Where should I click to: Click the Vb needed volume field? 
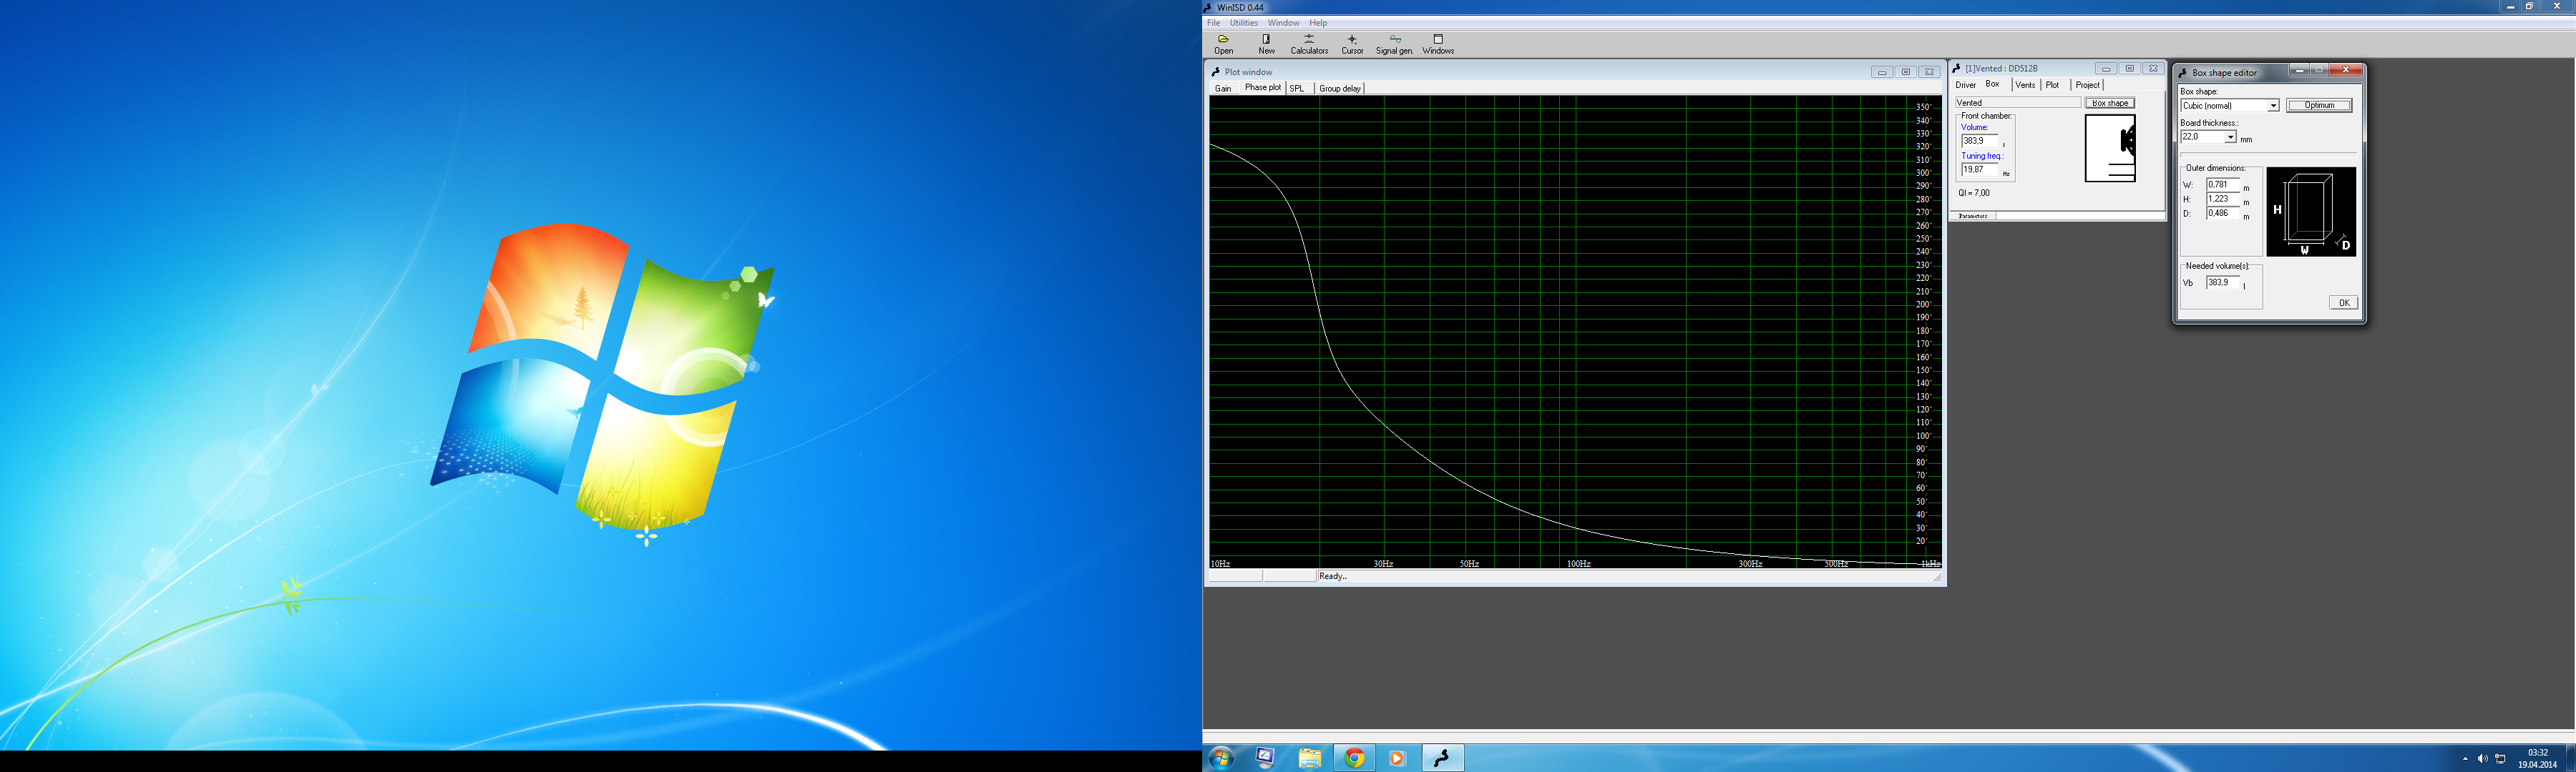pos(2223,282)
